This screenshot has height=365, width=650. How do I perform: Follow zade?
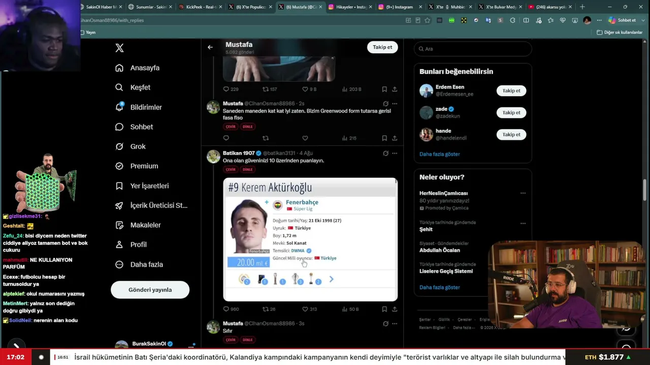(511, 113)
